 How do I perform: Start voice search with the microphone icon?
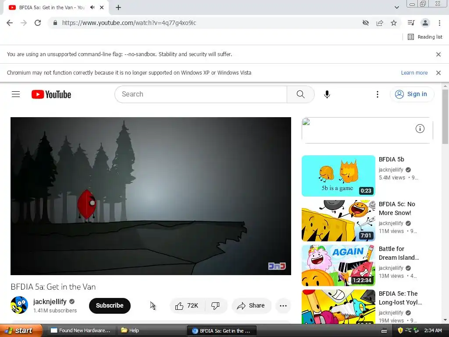click(327, 94)
